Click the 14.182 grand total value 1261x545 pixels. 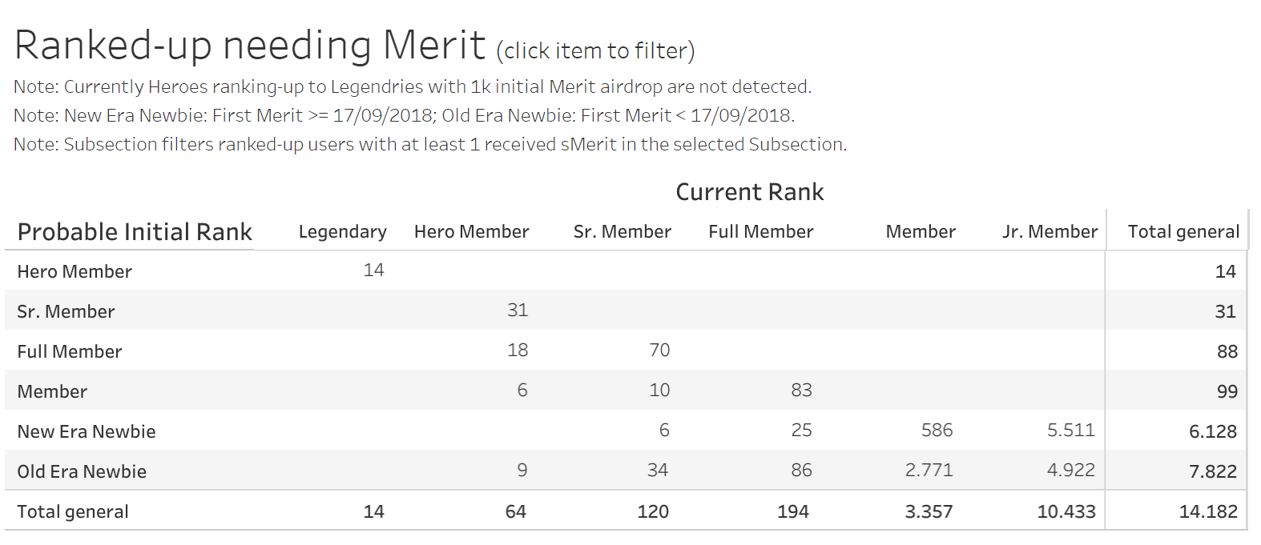[x=1208, y=511]
